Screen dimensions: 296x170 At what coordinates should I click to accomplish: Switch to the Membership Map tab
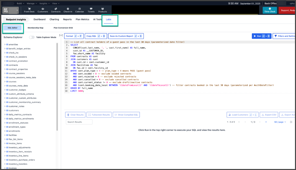tap(35, 28)
